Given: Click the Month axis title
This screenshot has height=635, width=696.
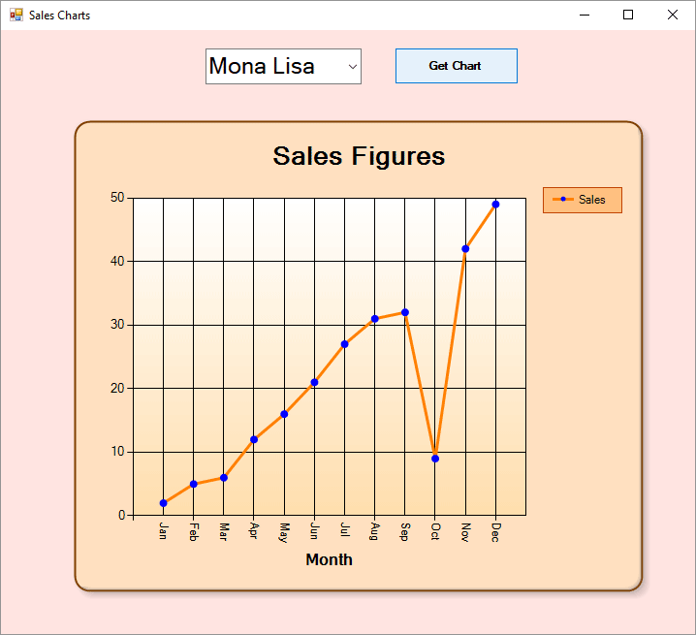Looking at the screenshot, I should point(329,559).
